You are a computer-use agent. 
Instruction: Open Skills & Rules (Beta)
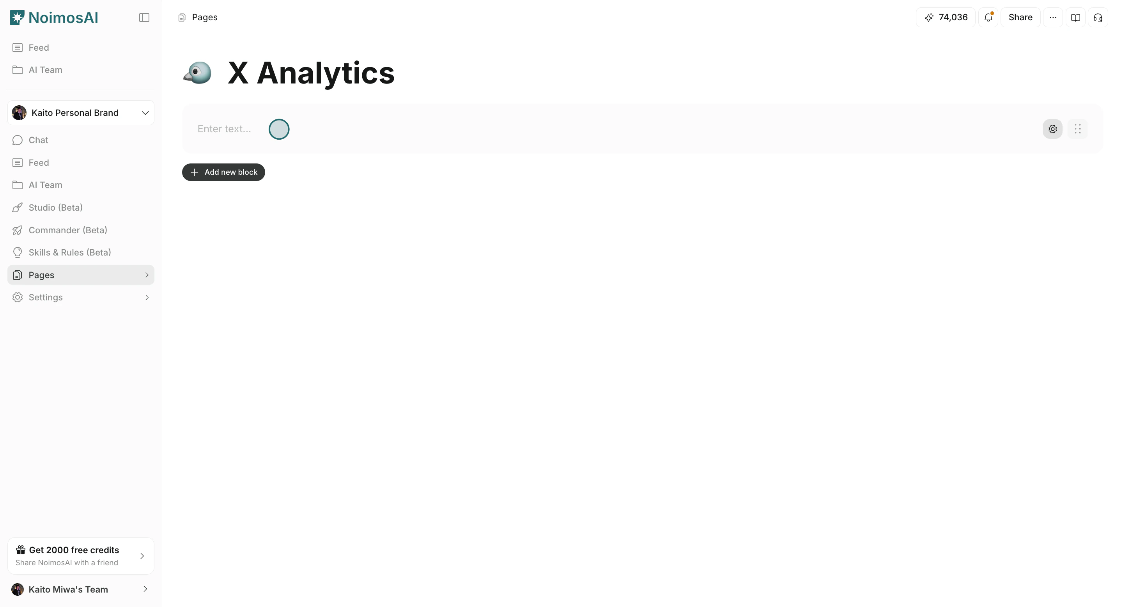pyautogui.click(x=69, y=252)
